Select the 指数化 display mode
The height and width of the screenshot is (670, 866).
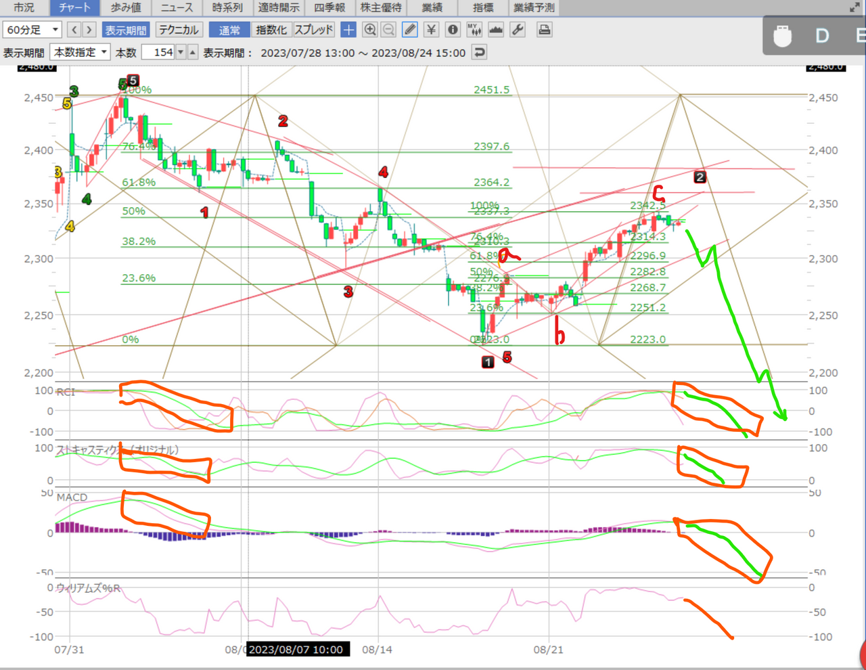pyautogui.click(x=271, y=30)
